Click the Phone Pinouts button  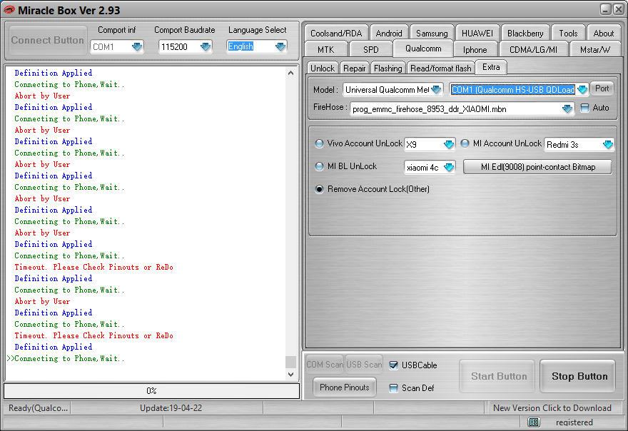345,387
